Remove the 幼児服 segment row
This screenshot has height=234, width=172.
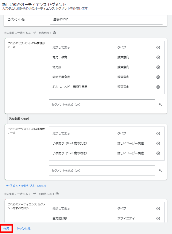click(x=158, y=67)
